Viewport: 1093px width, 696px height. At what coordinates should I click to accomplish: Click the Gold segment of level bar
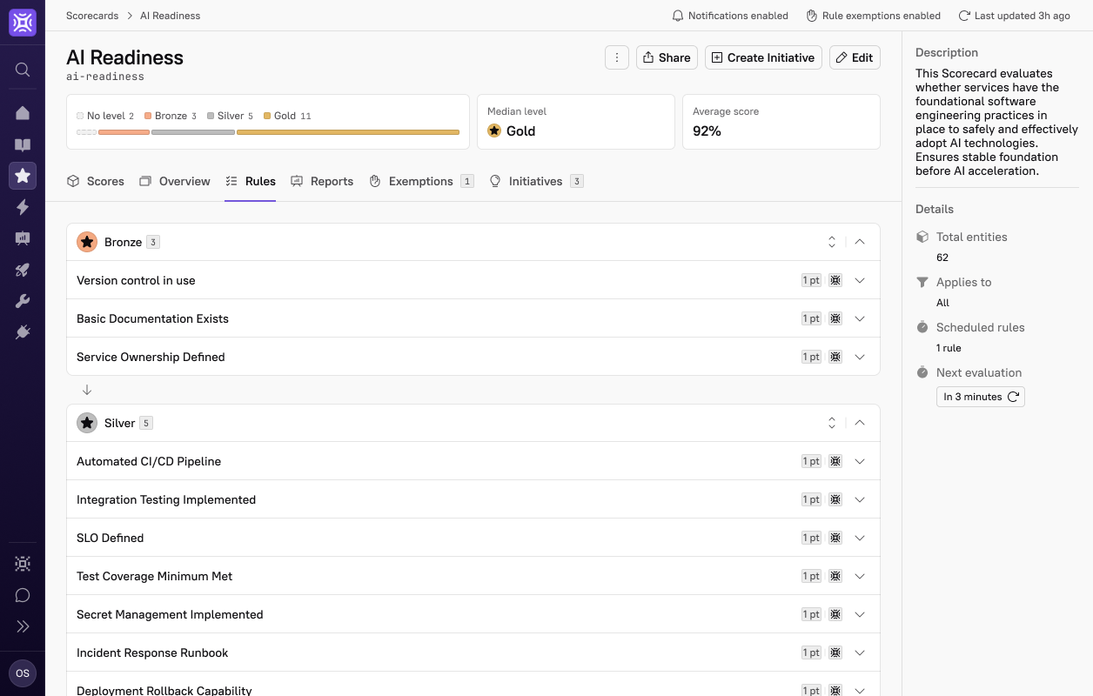pos(347,132)
